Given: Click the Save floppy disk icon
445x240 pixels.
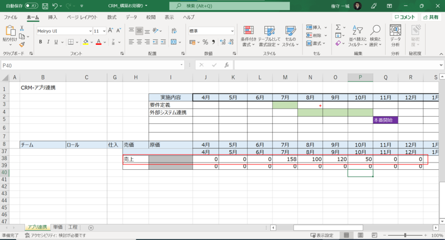Looking at the screenshot, I should (x=45, y=6).
